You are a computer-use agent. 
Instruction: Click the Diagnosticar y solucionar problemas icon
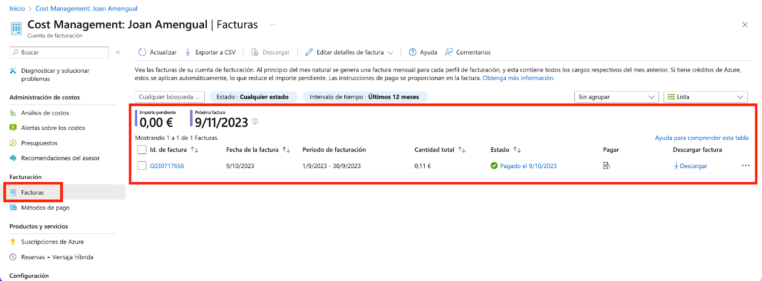13,71
